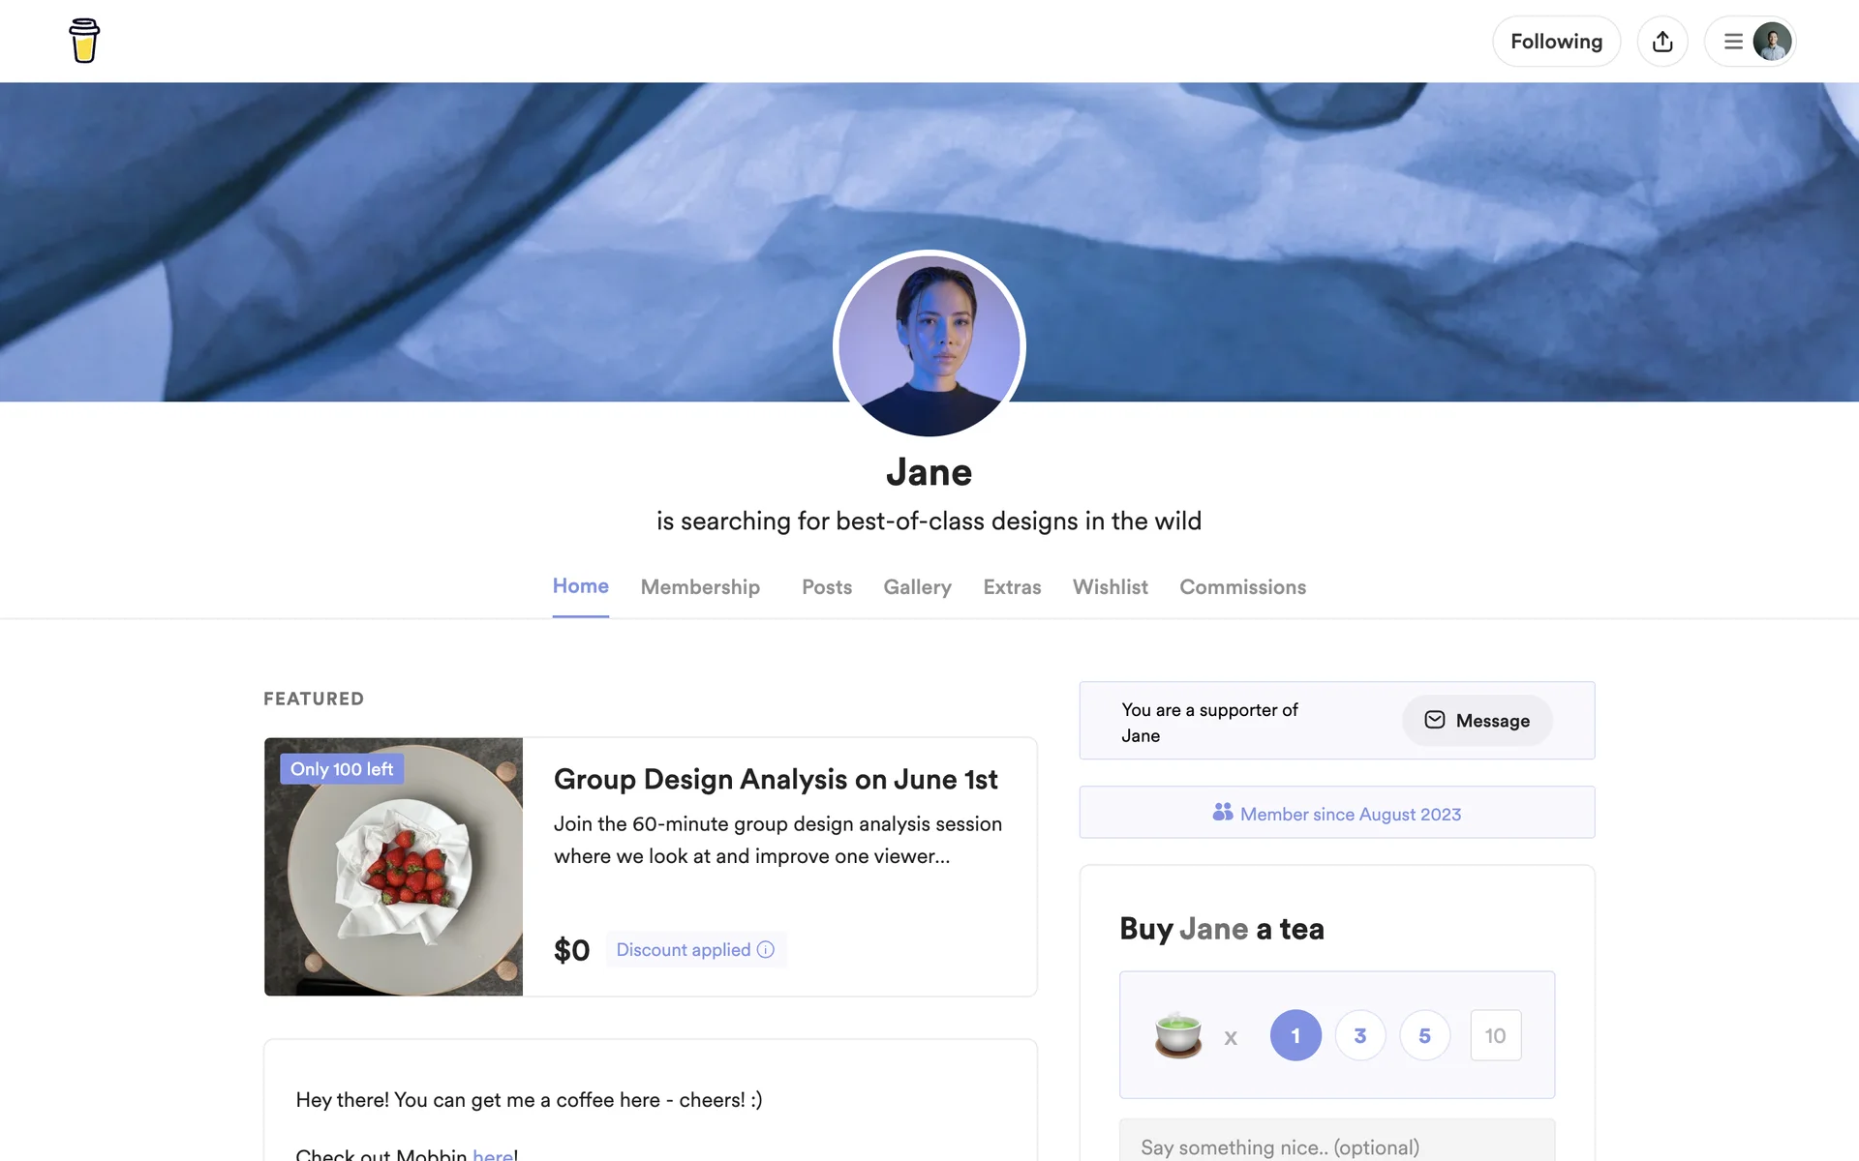Open the strawberries featured thumbnail
Image resolution: width=1859 pixels, height=1161 pixels.
point(393,867)
